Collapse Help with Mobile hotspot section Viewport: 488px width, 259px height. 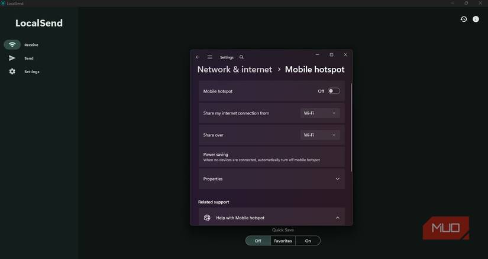(337, 218)
